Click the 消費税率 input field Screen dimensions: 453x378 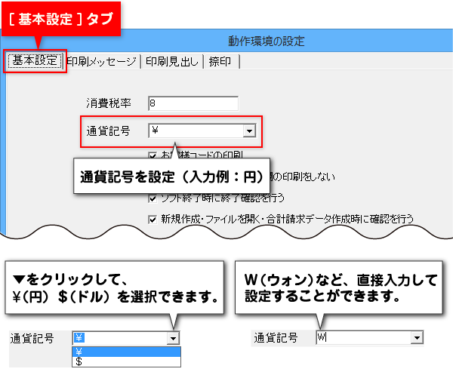(x=193, y=103)
